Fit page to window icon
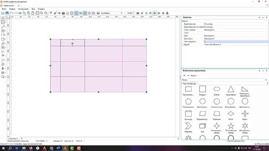Screen dimensions: 269x151 (37, 13)
